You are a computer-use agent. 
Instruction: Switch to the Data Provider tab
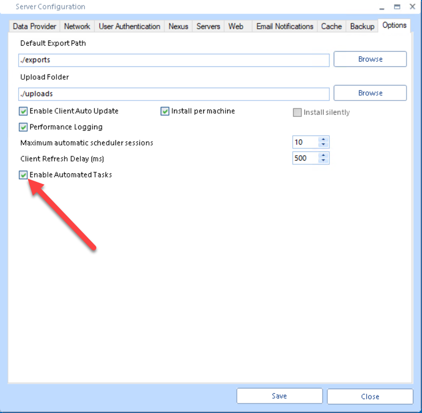[x=35, y=27]
